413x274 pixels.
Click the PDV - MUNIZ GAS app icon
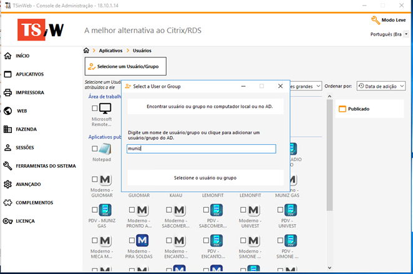click(105, 210)
